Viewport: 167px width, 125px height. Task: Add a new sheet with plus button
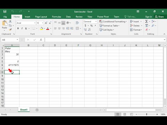point(37,110)
